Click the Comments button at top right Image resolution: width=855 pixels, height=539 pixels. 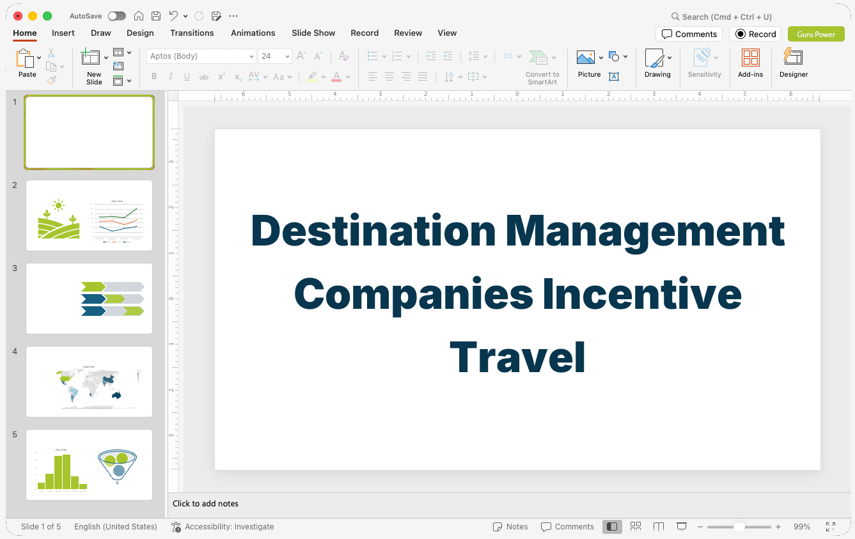[x=689, y=34]
